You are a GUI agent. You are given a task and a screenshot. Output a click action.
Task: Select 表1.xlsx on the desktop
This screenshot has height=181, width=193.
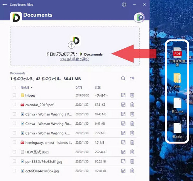point(177,105)
